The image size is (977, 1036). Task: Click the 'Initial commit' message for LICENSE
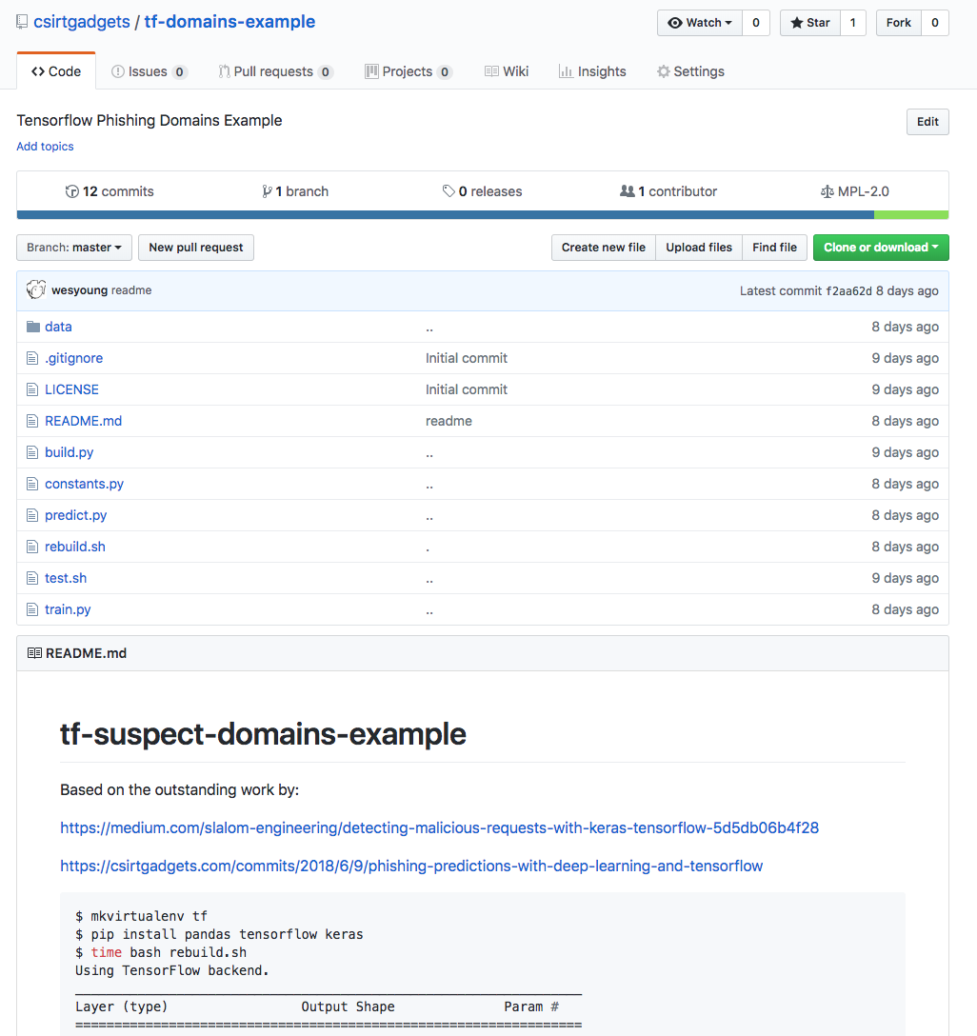click(467, 389)
